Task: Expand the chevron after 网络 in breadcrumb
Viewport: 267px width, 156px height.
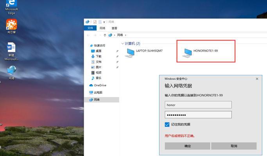Action: pyautogui.click(x=125, y=35)
